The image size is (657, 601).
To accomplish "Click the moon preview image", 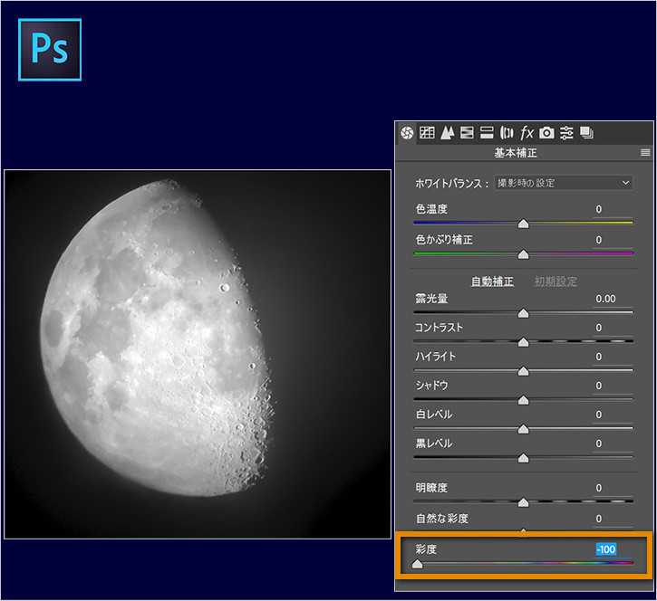I will (198, 354).
